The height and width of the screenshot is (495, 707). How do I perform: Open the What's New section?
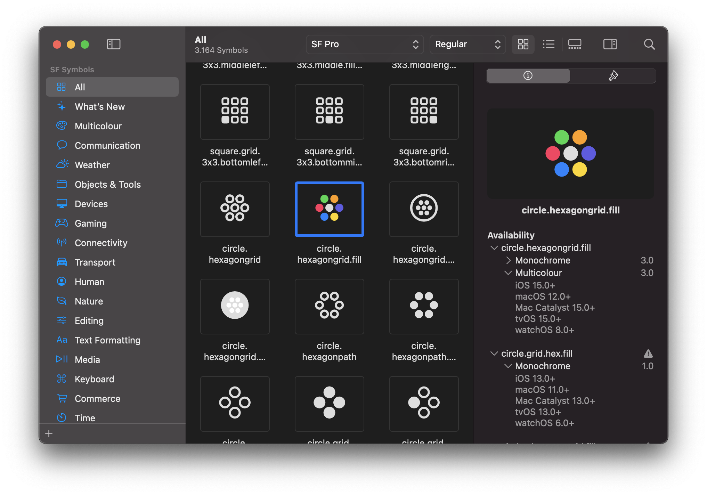pos(100,106)
